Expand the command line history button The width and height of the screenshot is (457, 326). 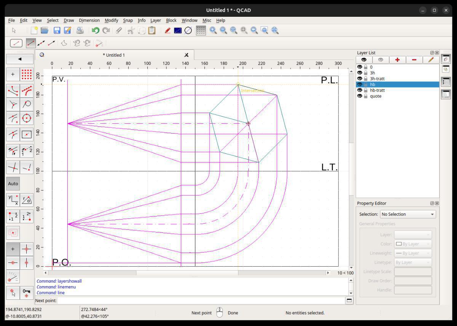pos(349,301)
